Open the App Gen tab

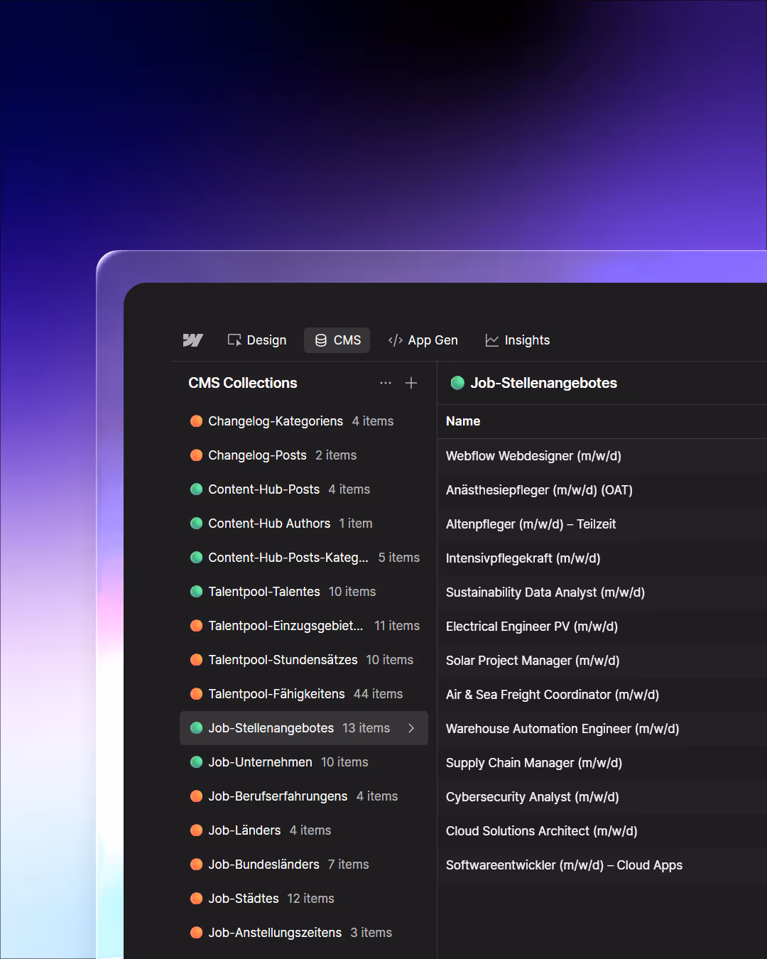tap(423, 340)
